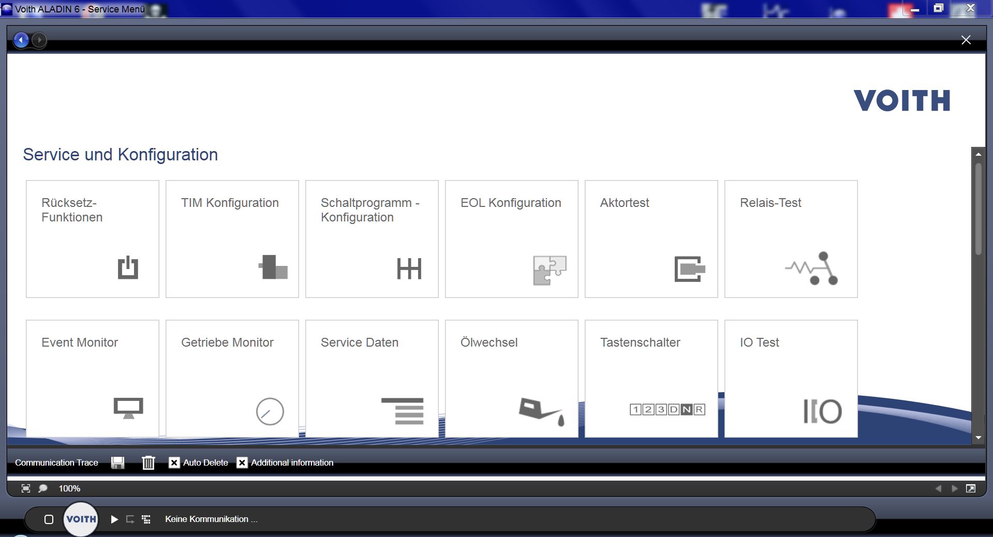
Task: Close the Service Menü panel
Action: [966, 40]
